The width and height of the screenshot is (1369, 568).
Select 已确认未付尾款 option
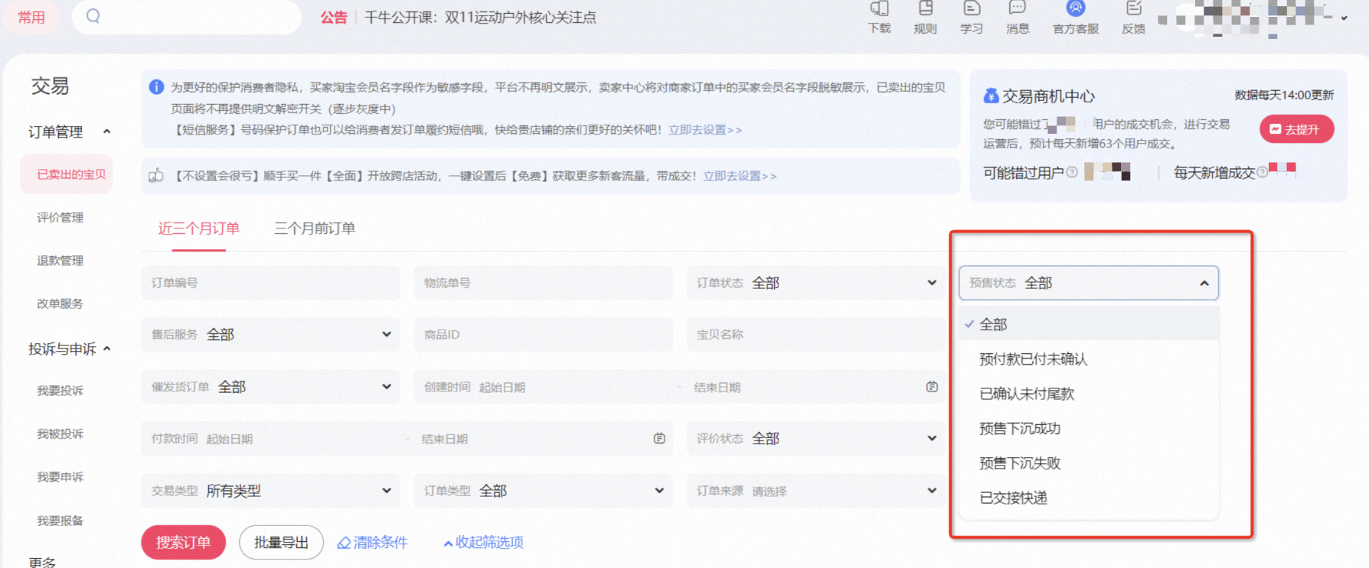1088,394
